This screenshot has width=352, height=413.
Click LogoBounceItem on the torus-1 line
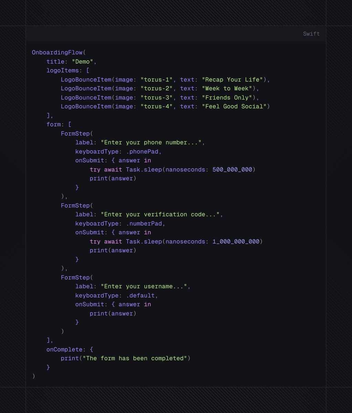(86, 80)
